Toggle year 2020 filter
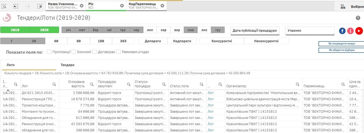 point(44,30)
